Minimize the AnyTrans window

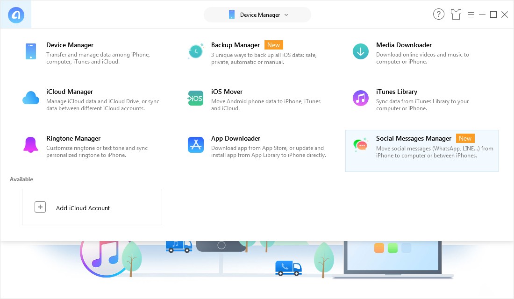pyautogui.click(x=482, y=14)
